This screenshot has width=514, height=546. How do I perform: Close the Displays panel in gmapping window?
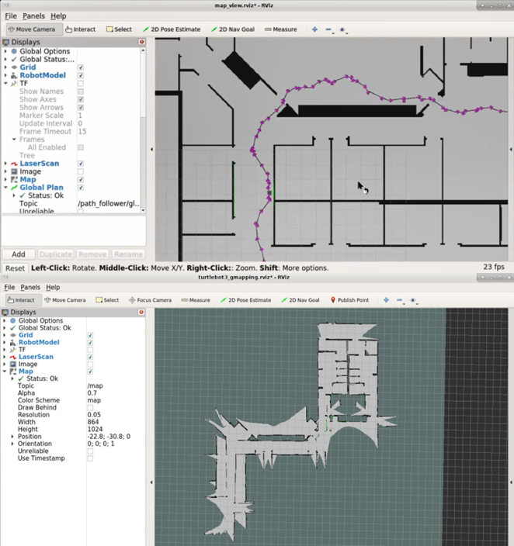(141, 312)
